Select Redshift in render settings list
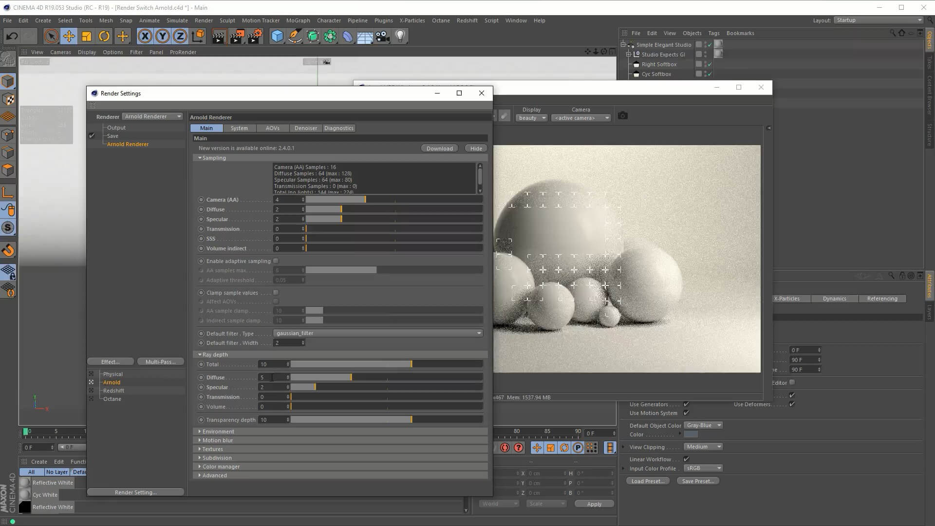The height and width of the screenshot is (526, 935). coord(113,391)
